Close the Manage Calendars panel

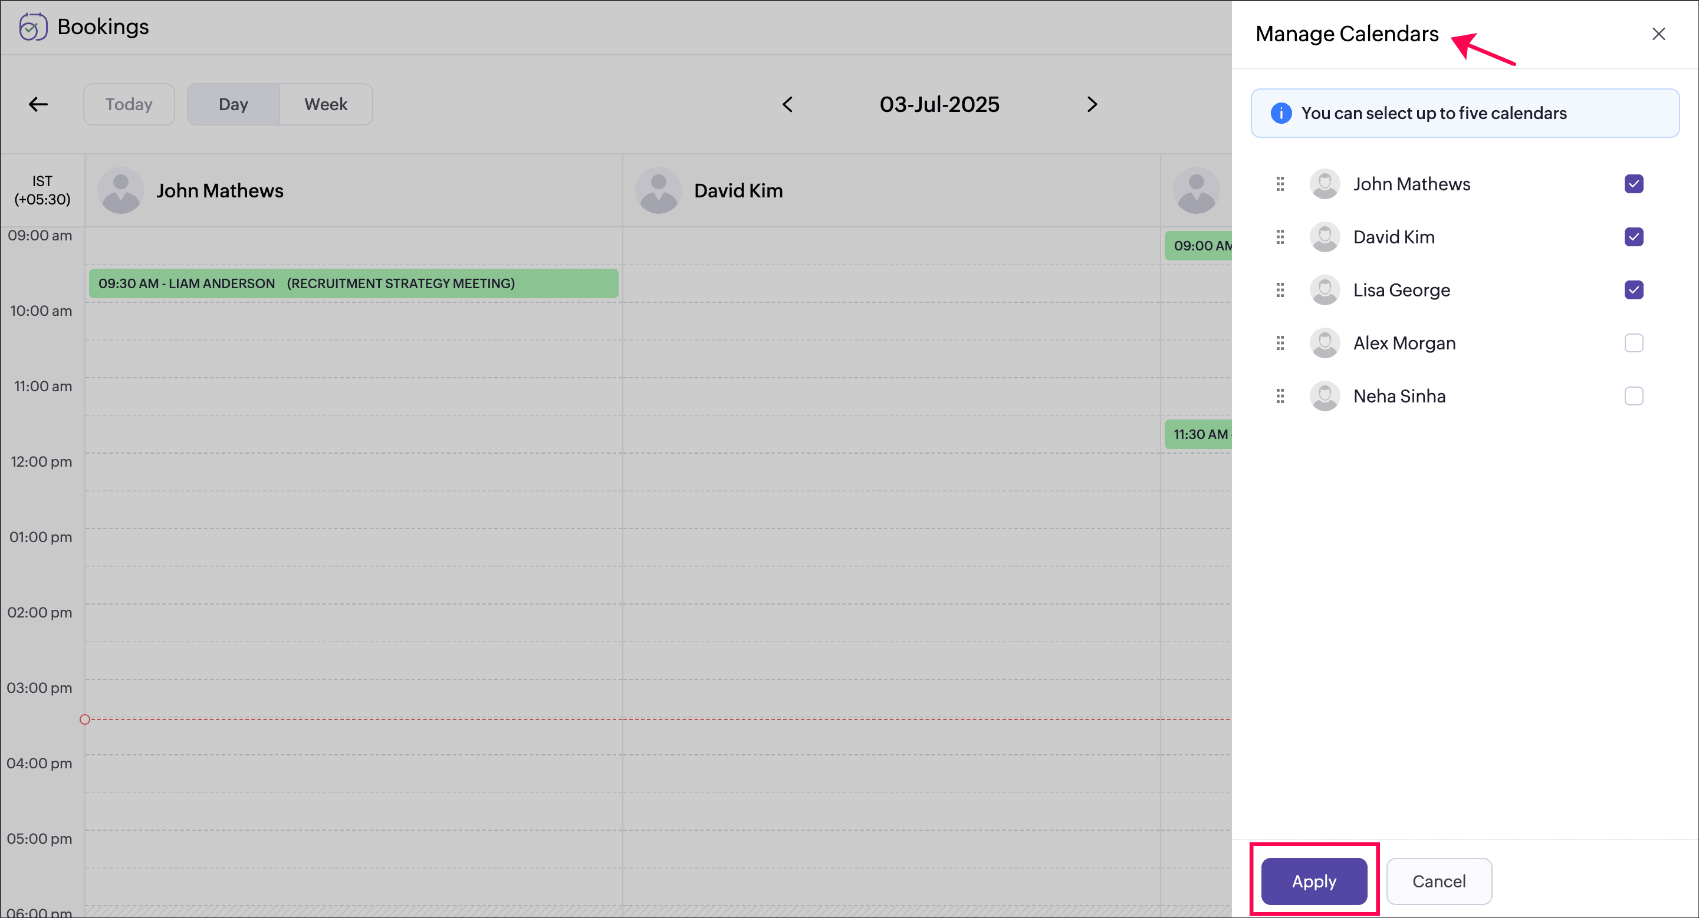[x=1658, y=34]
